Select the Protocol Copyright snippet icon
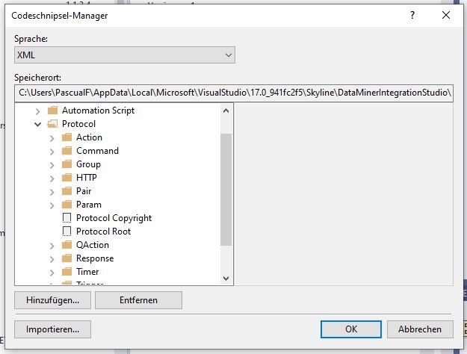This screenshot has width=467, height=354. tap(67, 218)
